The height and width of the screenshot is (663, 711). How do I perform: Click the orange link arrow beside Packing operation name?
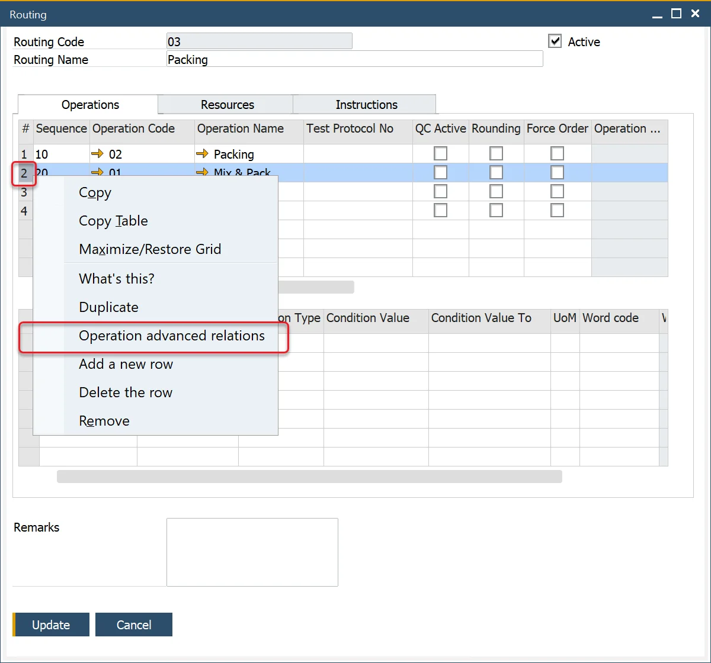tap(202, 154)
